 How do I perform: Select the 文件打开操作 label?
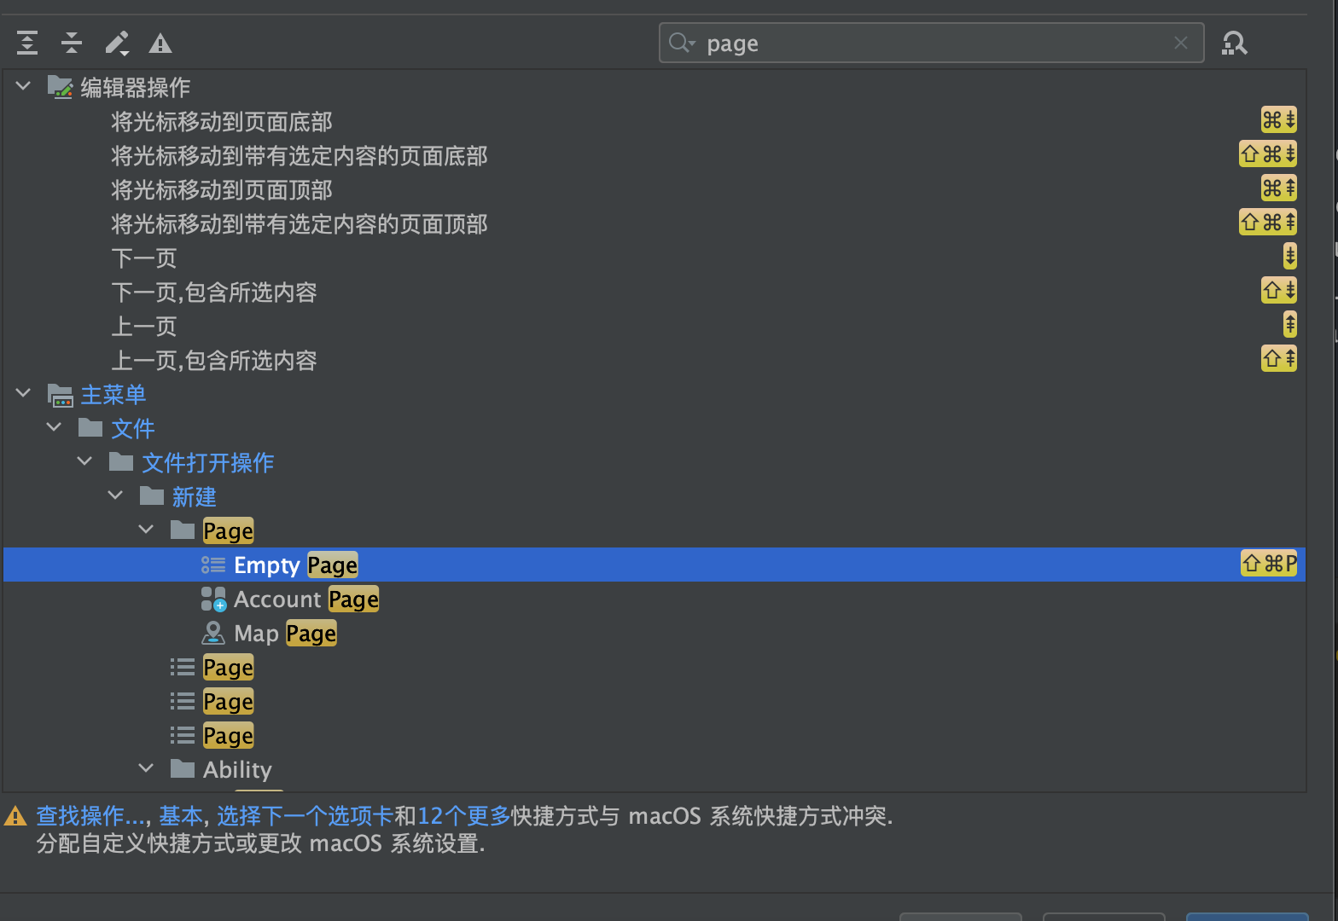tap(208, 462)
